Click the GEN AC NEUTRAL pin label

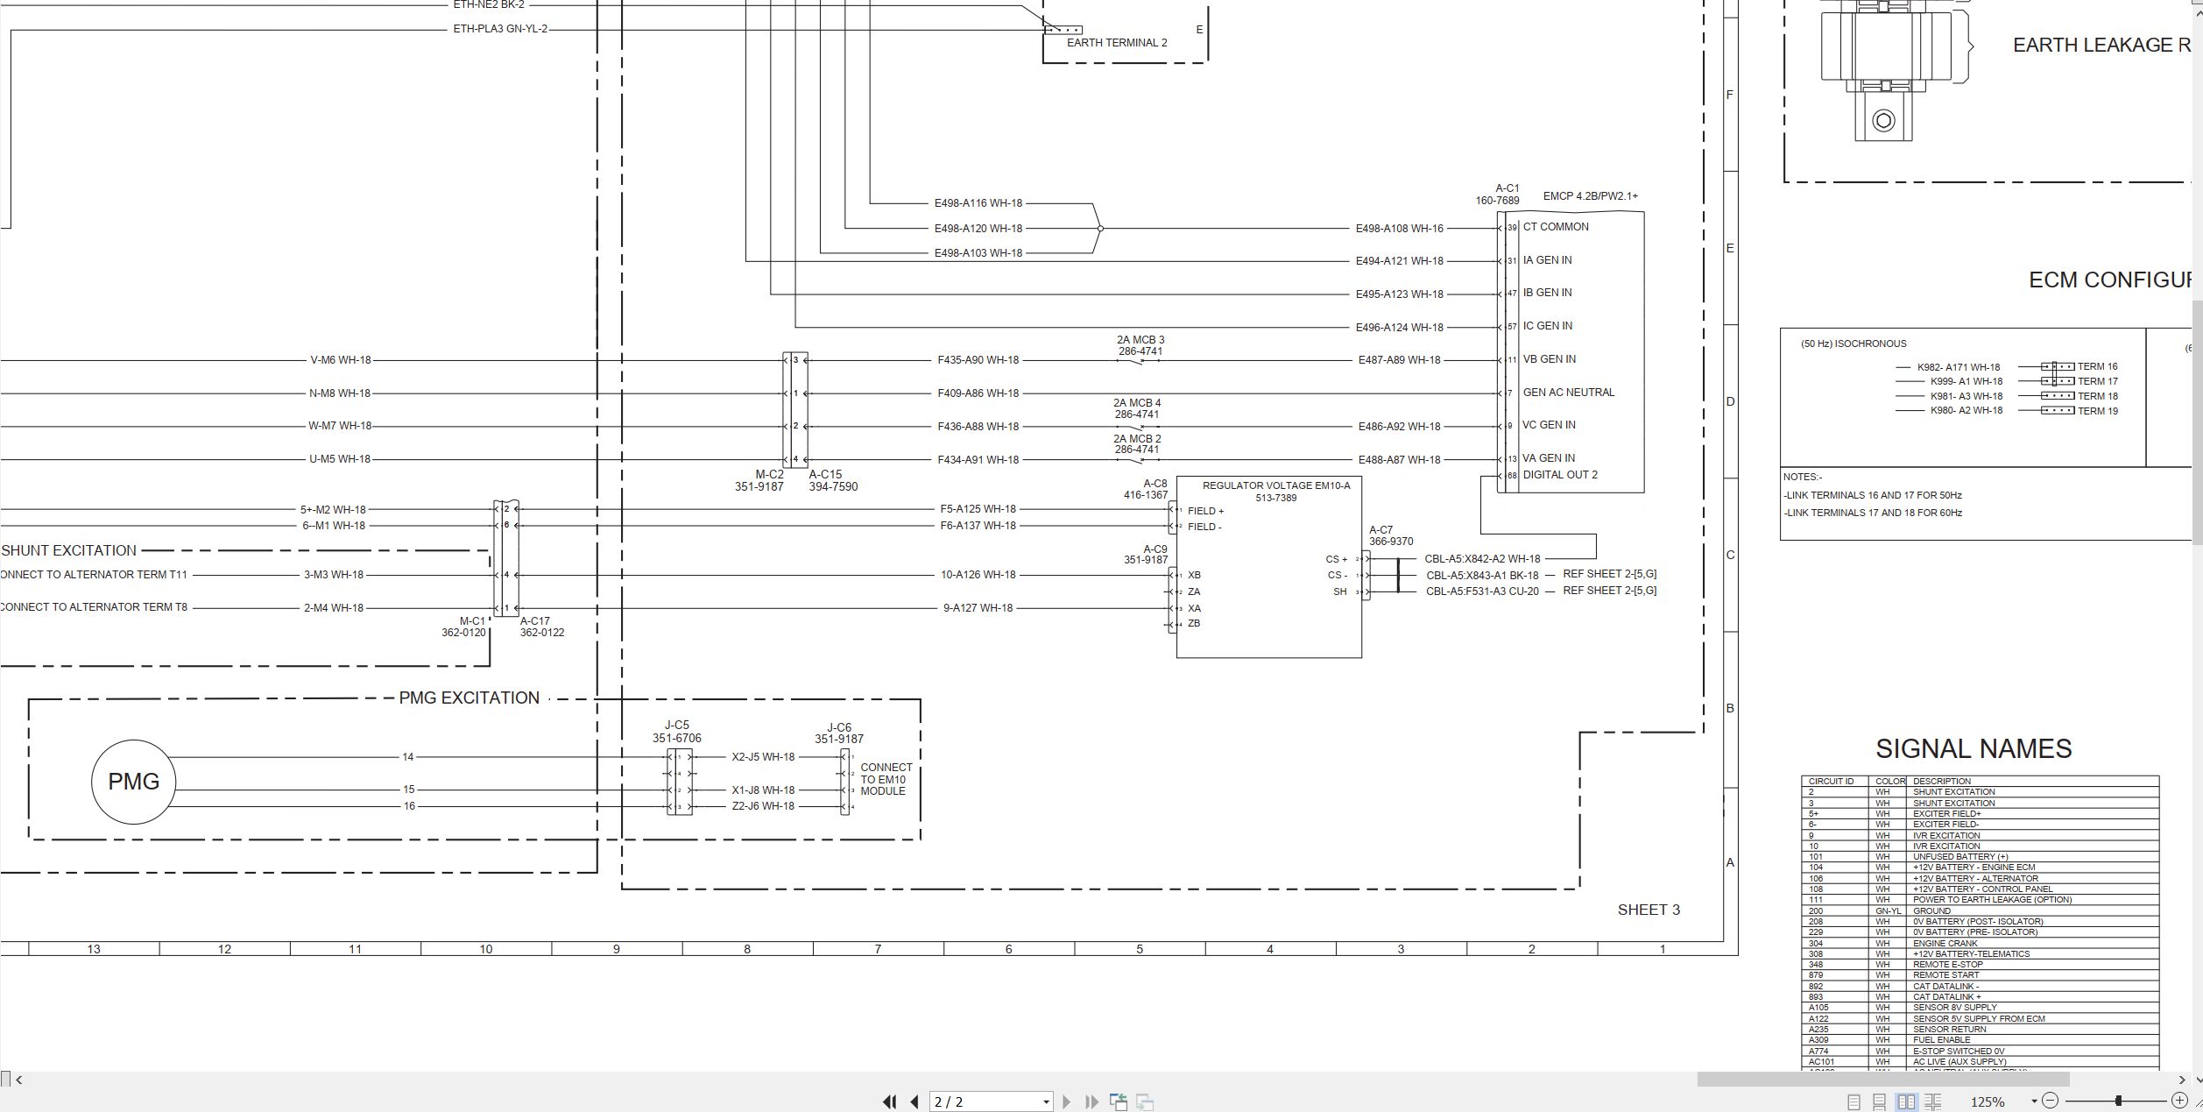coord(1568,393)
